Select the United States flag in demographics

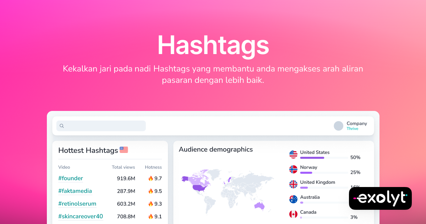(293, 154)
